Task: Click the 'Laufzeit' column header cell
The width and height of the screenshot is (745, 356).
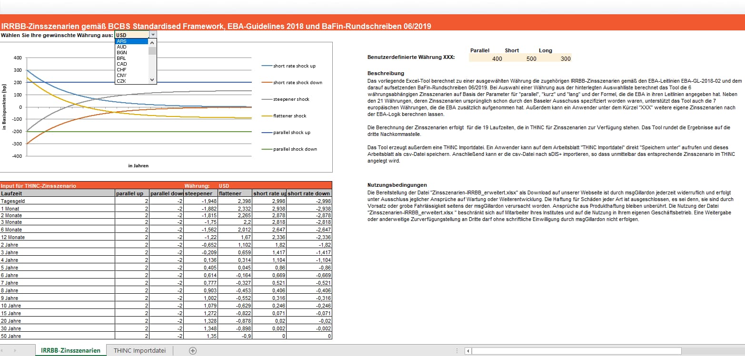Action: (58, 193)
